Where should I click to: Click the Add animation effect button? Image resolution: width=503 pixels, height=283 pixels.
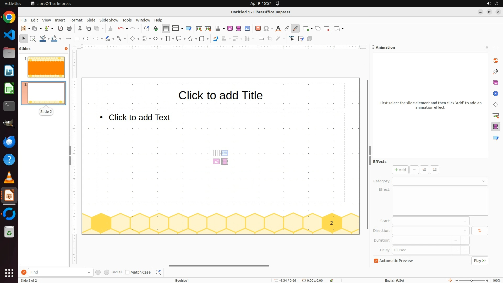pos(400,170)
